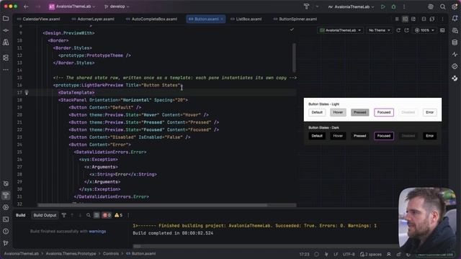Viewport: 461px width, 259px height.
Task: Switch to editor and preview split mode
Action: point(405,19)
